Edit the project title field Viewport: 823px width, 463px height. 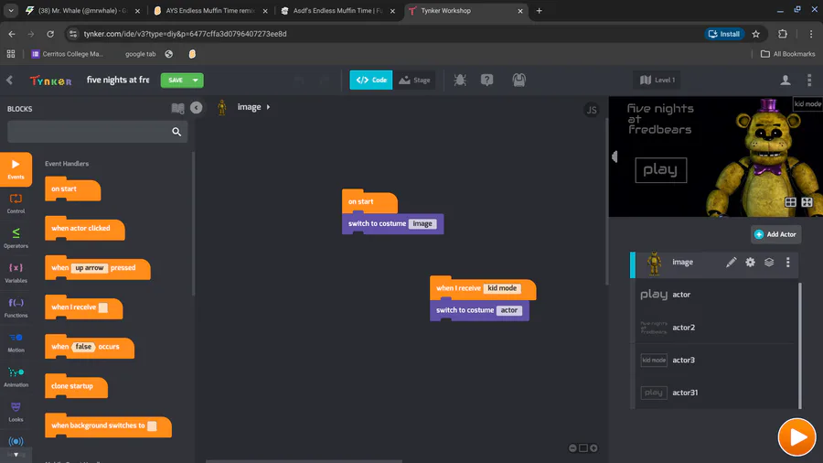[118, 80]
